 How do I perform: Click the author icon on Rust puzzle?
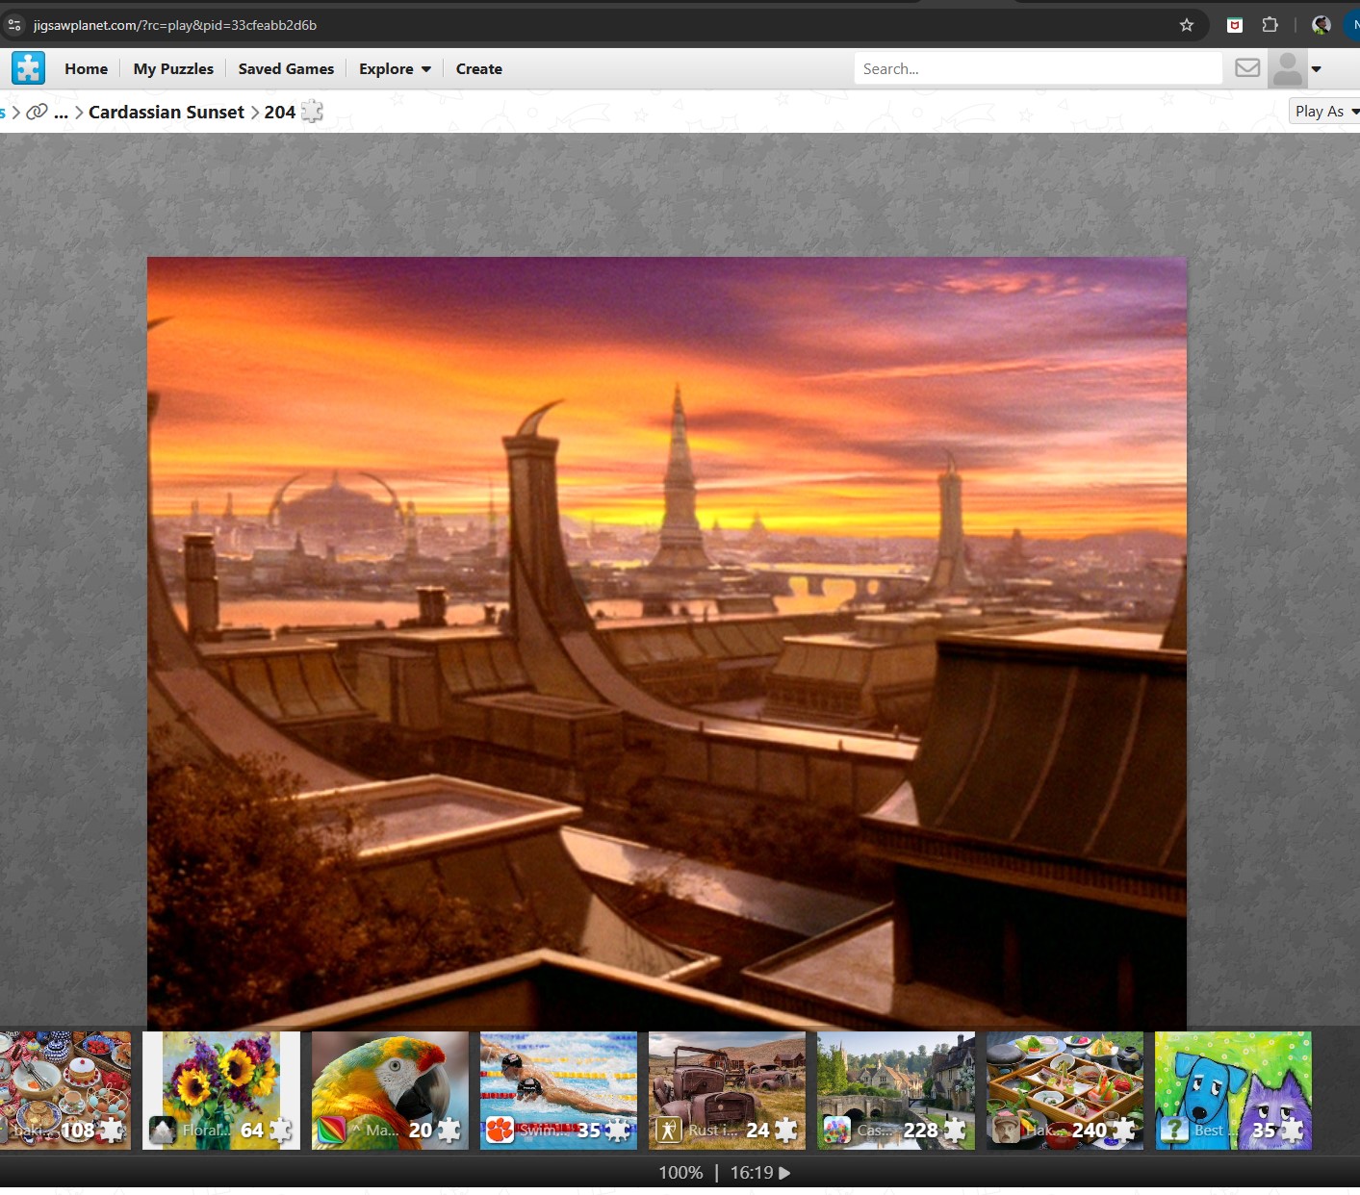(668, 1130)
